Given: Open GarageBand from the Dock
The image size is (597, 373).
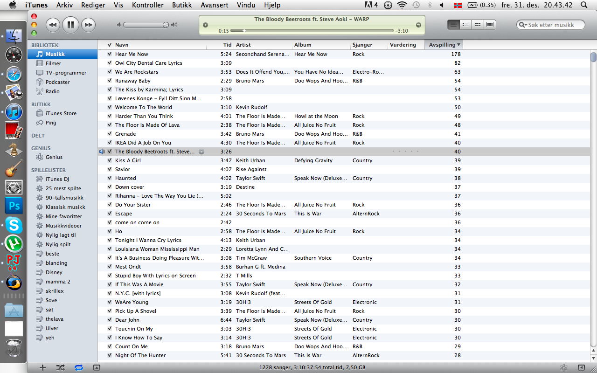Looking at the screenshot, I should tap(14, 168).
